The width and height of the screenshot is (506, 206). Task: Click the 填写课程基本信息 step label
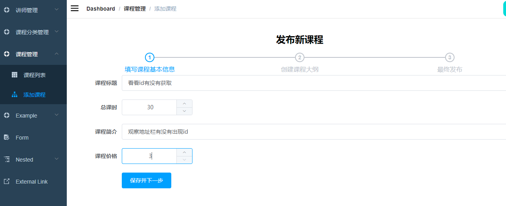pyautogui.click(x=150, y=69)
